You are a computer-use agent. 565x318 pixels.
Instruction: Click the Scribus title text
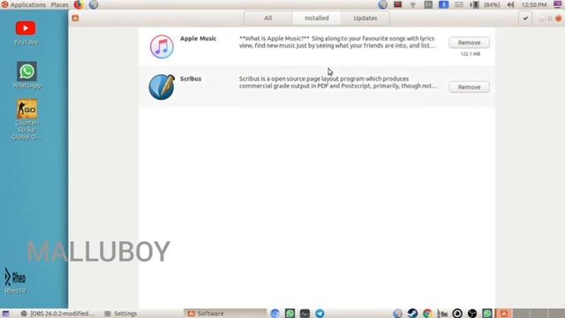(191, 79)
